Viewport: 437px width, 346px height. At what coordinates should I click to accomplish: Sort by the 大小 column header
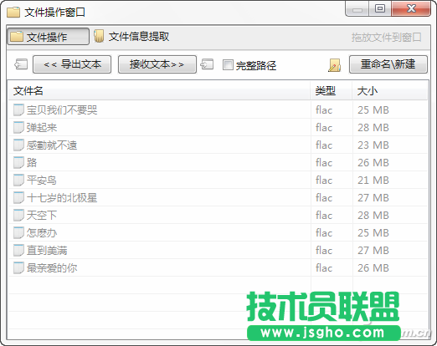(390, 91)
